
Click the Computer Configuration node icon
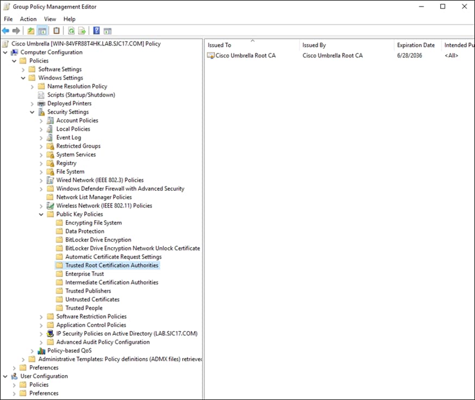(x=14, y=52)
